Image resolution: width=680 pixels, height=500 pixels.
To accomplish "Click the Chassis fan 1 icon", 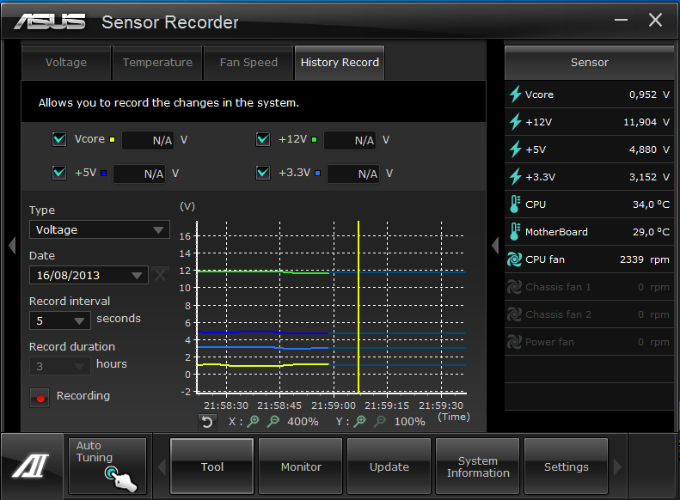I will click(x=514, y=287).
